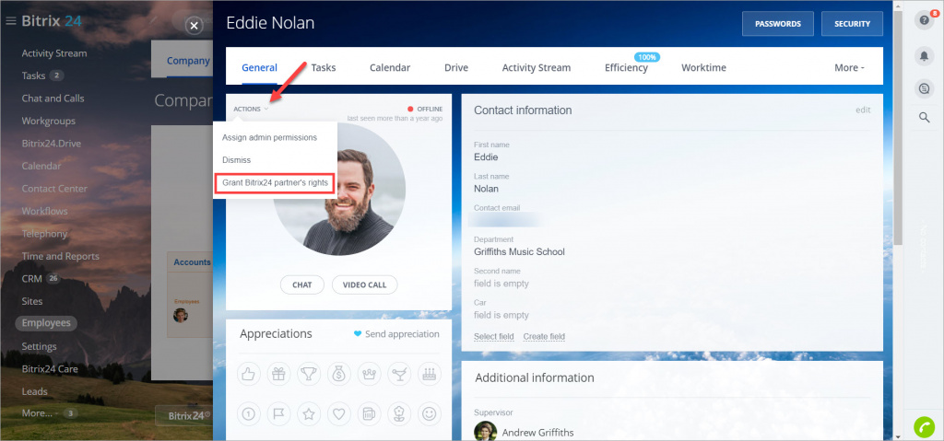
Task: Open the hamburger menu beside Bitrix 24
Action: pos(10,22)
